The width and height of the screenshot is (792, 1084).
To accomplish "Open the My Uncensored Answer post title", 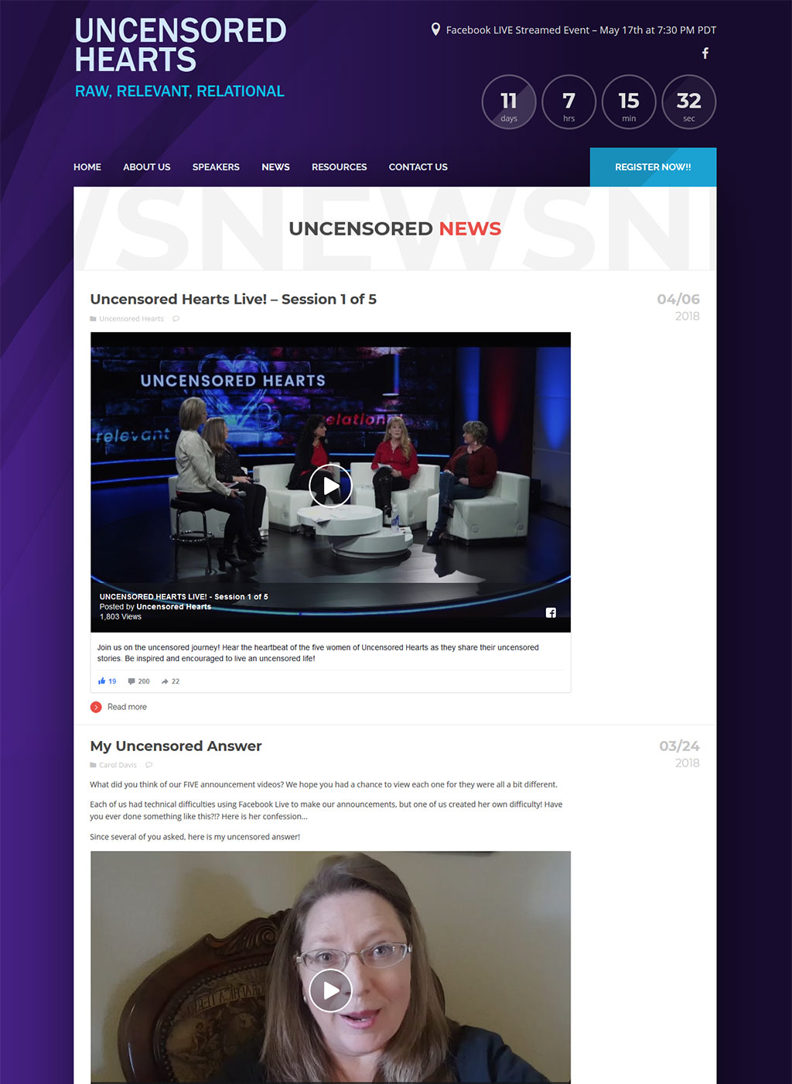I will point(176,746).
